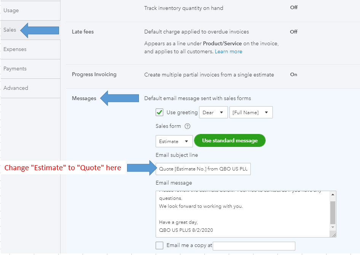Screen dimensions: 360x255
Task: Open the Expenses settings tab
Action: click(15, 49)
